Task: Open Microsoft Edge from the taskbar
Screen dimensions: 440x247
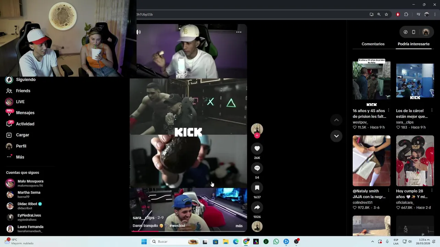Action: pos(236,242)
